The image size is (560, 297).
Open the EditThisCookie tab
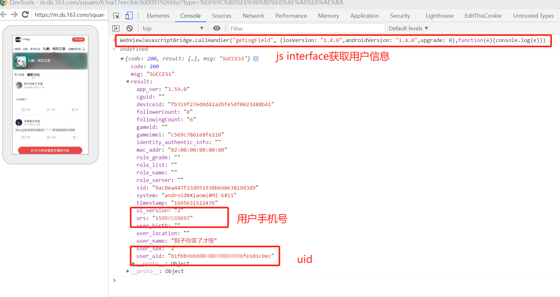(483, 16)
